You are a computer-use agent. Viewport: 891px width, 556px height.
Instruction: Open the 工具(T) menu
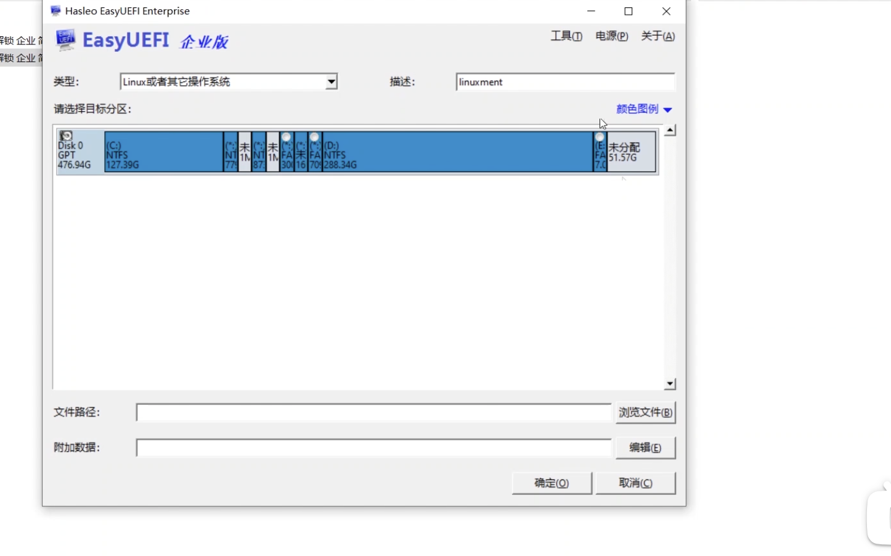tap(566, 36)
